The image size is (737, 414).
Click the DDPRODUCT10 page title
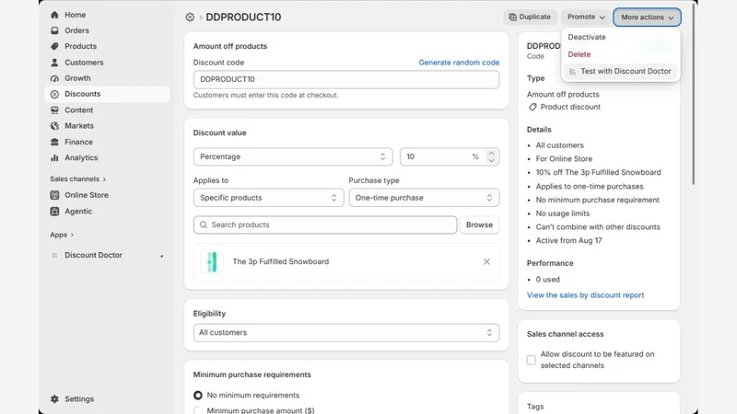point(243,17)
